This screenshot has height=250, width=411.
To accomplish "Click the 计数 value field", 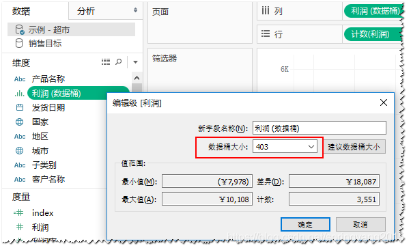I will click(334, 199).
